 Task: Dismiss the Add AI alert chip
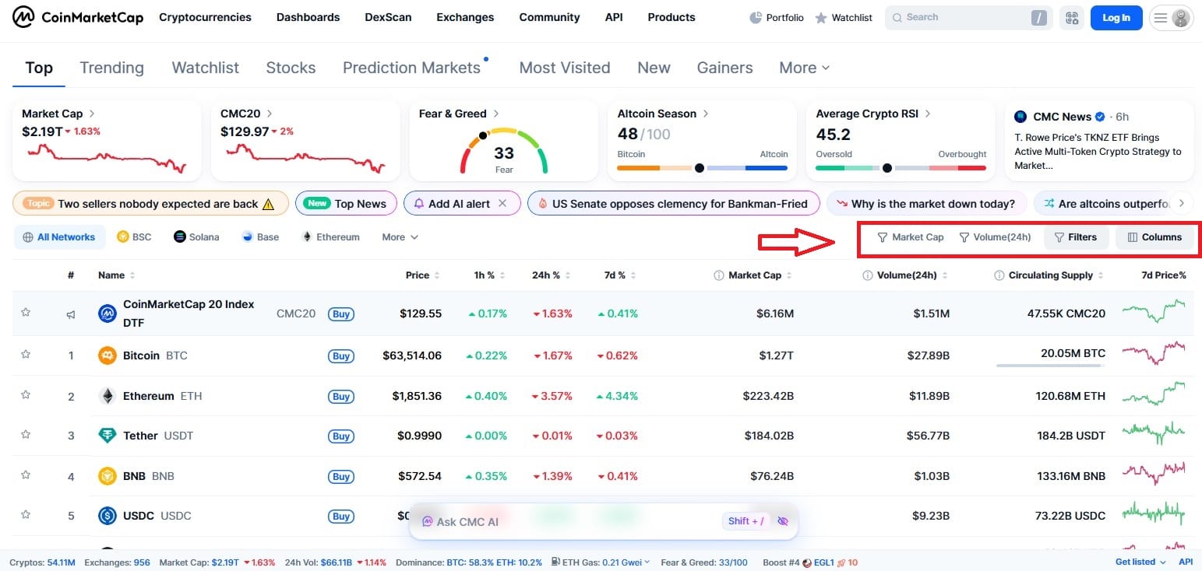click(502, 204)
